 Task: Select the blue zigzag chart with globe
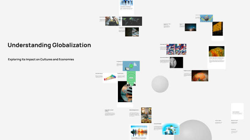pyautogui.click(x=206, y=18)
